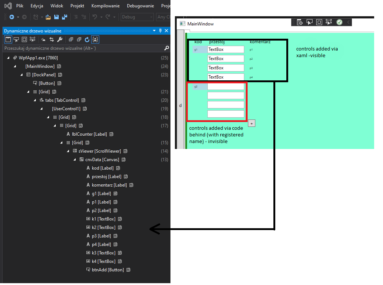Click the Save All toolbar icon

click(64, 17)
